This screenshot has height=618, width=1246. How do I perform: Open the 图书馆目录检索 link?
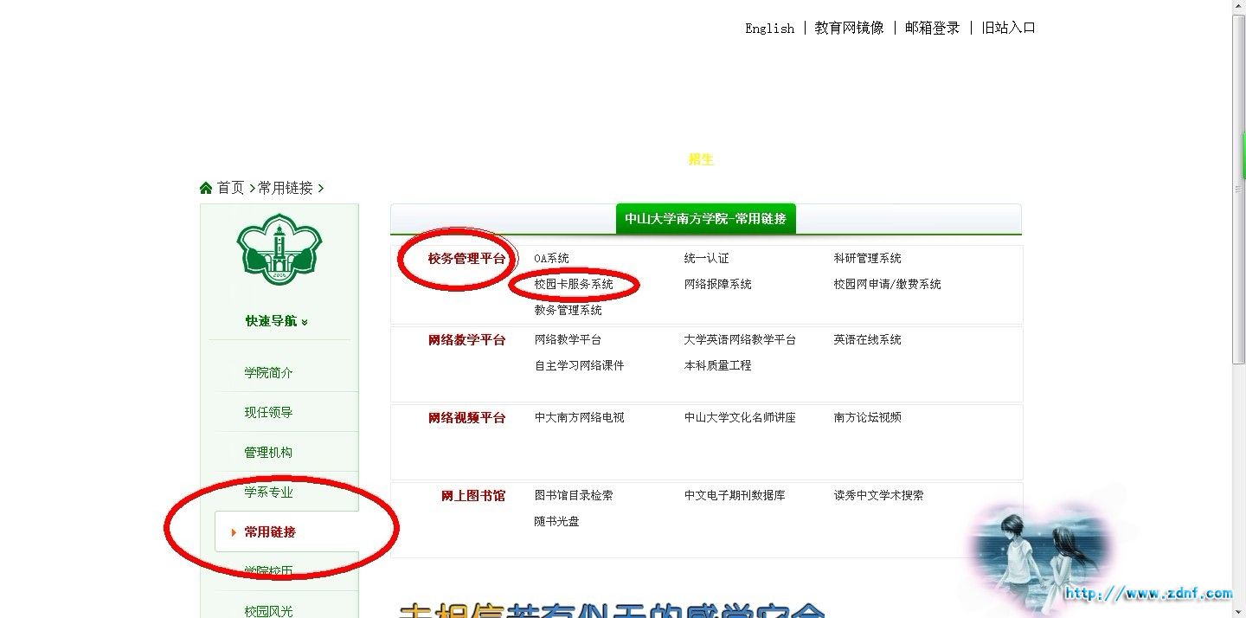574,495
